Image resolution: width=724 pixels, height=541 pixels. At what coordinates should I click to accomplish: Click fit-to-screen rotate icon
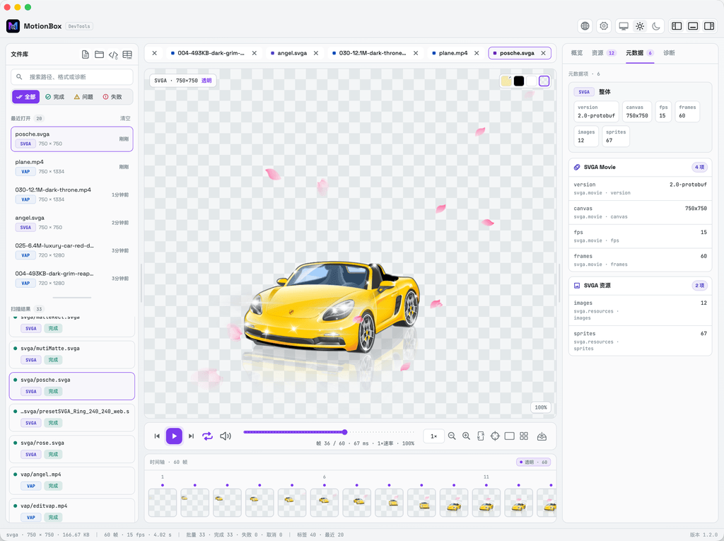481,436
